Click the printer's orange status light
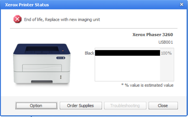This screenshot has height=117, width=188. pyautogui.click(x=63, y=51)
